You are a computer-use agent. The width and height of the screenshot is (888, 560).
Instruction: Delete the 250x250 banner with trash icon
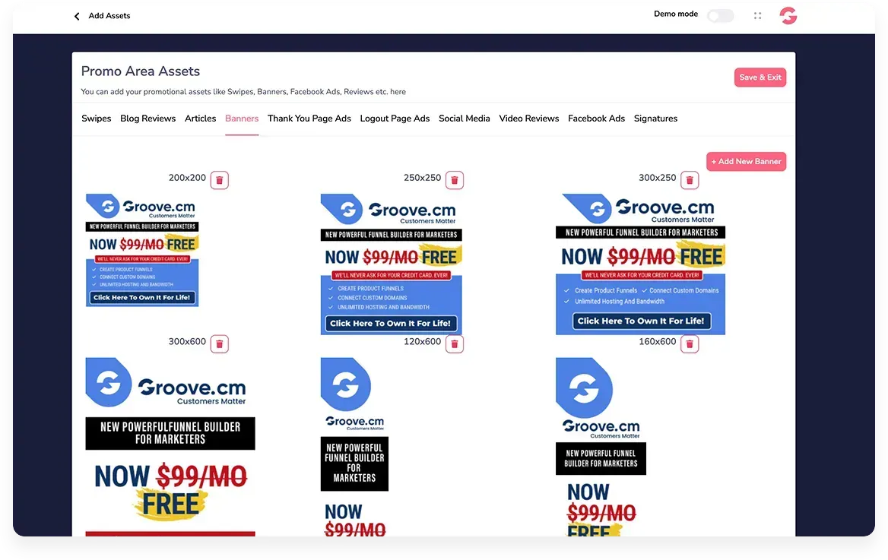coord(455,180)
